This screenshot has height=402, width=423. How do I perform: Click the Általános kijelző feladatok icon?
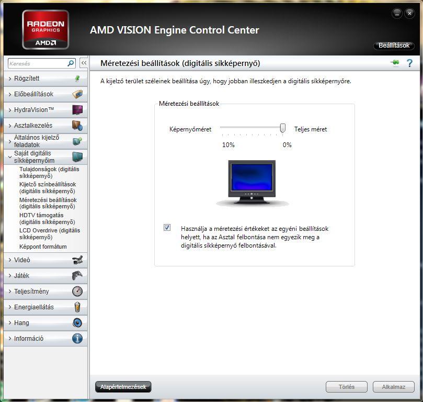77,141
